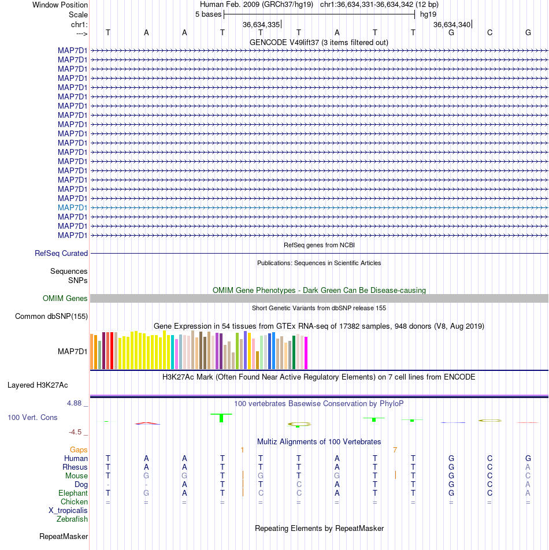The image size is (549, 550).
Task: Select the Mouse alignment row label
Action: (76, 476)
